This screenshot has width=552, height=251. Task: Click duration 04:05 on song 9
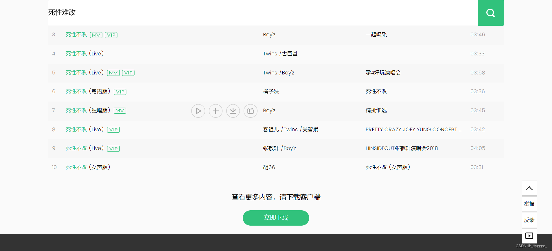pos(478,148)
